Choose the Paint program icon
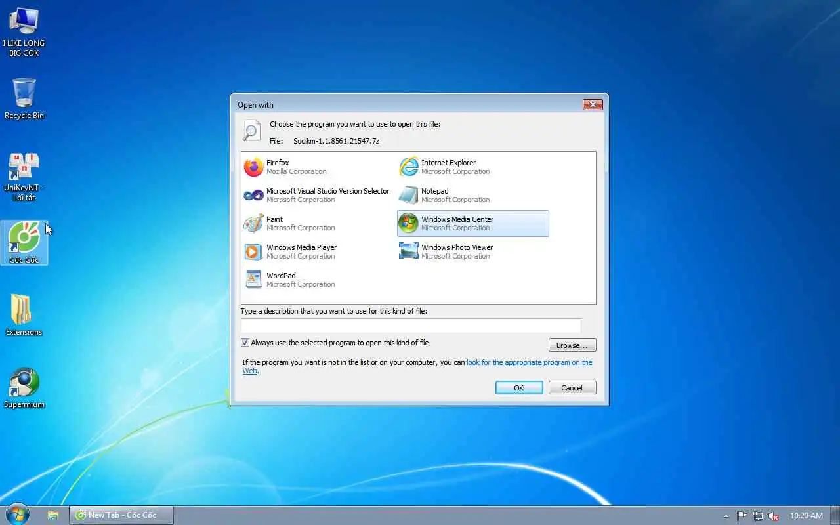 pos(253,223)
